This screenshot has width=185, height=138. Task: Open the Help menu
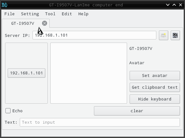click(x=83, y=14)
